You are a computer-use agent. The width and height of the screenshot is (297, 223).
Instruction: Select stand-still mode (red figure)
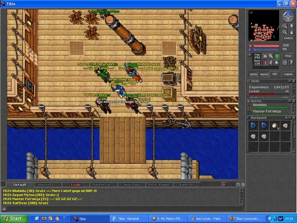tap(265, 62)
